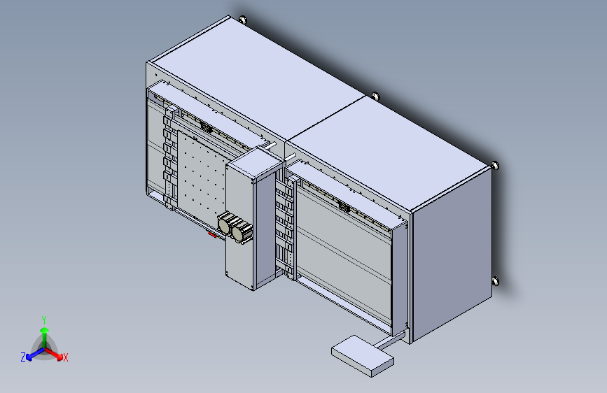Click the red X axis of the orientation triad
This screenshot has width=607, height=393.
[x=55, y=354]
